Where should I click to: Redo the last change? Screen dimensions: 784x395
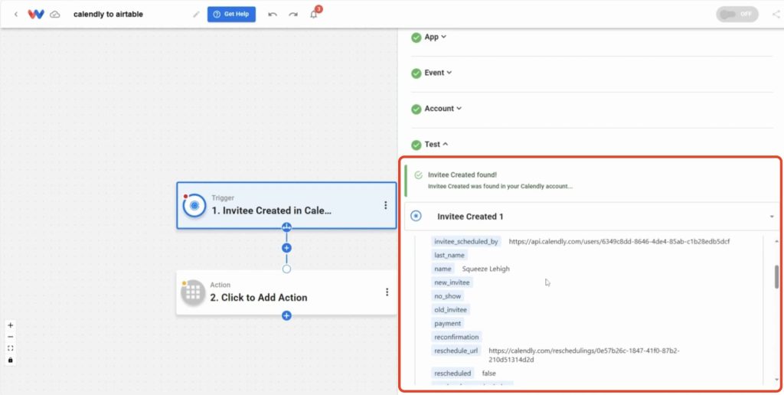coord(293,15)
